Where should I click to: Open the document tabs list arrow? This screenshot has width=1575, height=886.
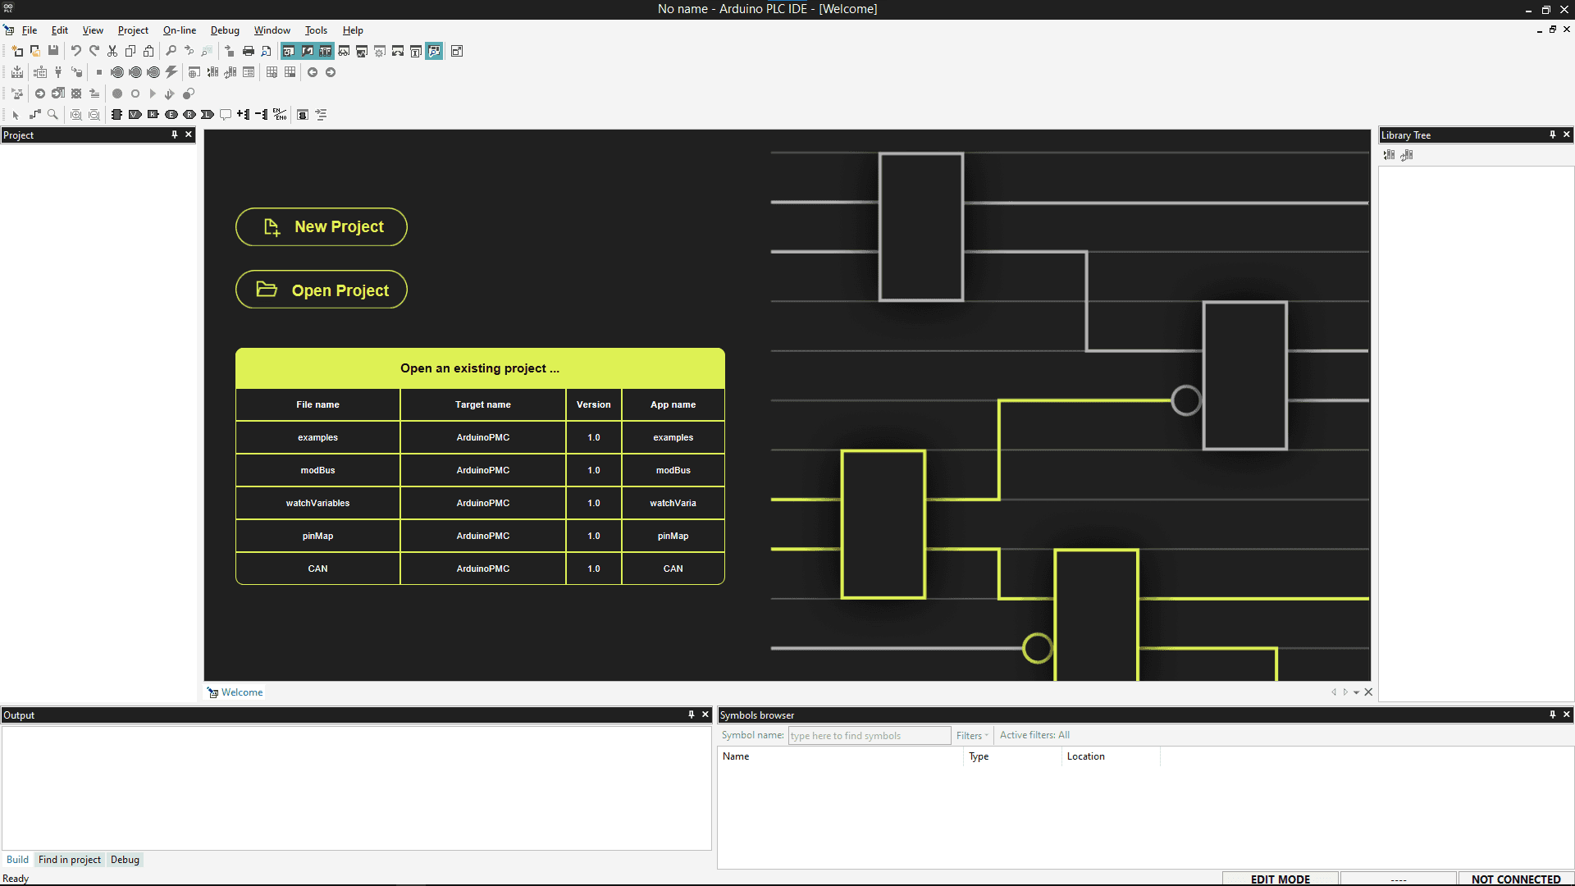(1357, 692)
